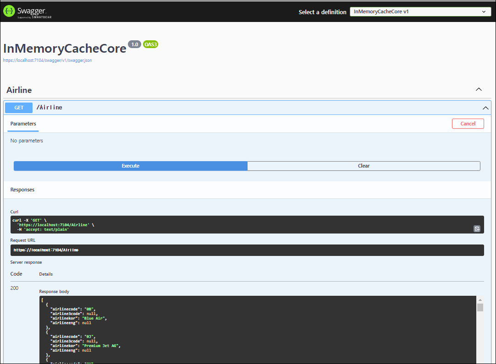
Task: Click the 1.0 version badge
Action: pyautogui.click(x=134, y=44)
